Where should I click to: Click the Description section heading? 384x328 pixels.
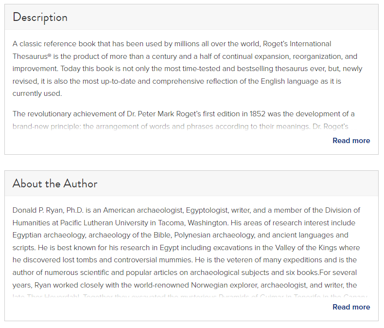[40, 18]
